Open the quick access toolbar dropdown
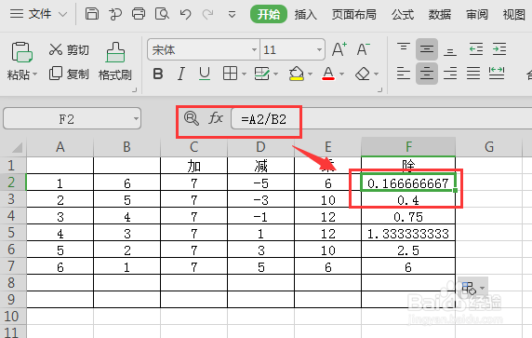Image resolution: width=532 pixels, height=338 pixels. [x=233, y=15]
